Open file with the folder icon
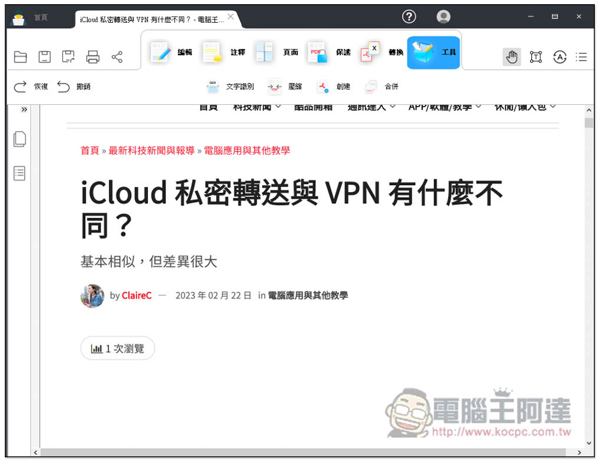599x462 pixels. click(x=20, y=57)
